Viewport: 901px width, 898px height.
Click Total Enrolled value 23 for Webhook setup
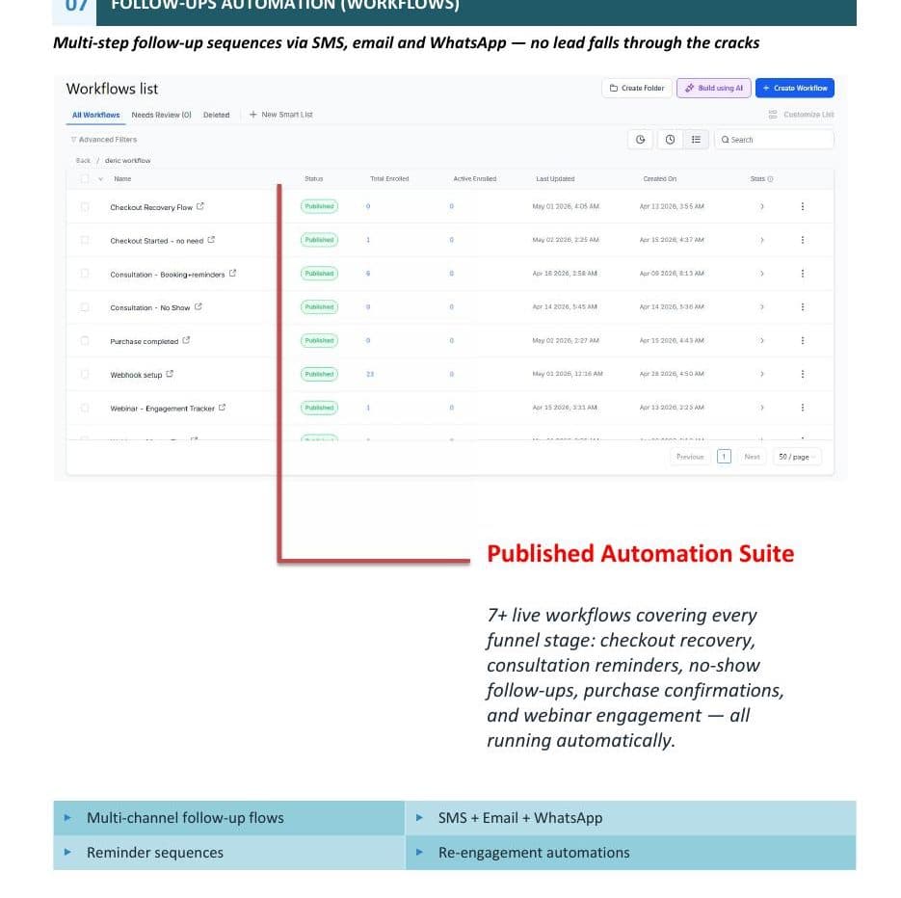370,374
